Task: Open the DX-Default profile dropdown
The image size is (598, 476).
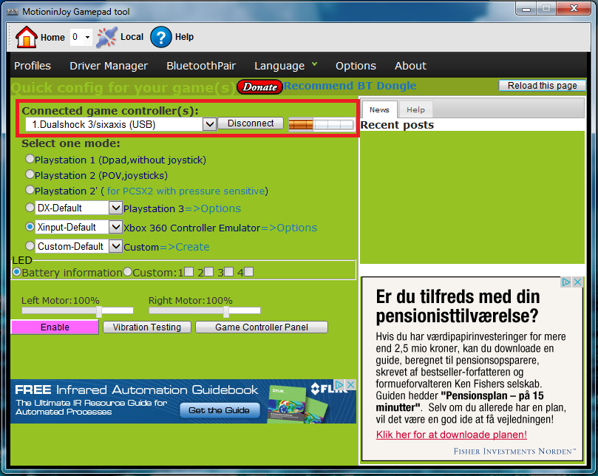Action: coord(115,208)
